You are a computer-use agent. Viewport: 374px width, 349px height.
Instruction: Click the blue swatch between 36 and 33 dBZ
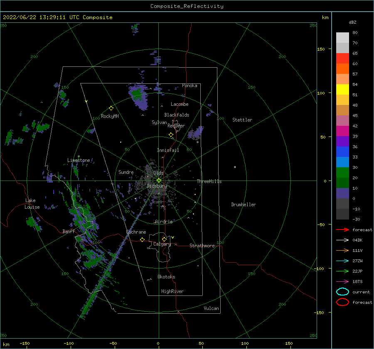point(342,152)
